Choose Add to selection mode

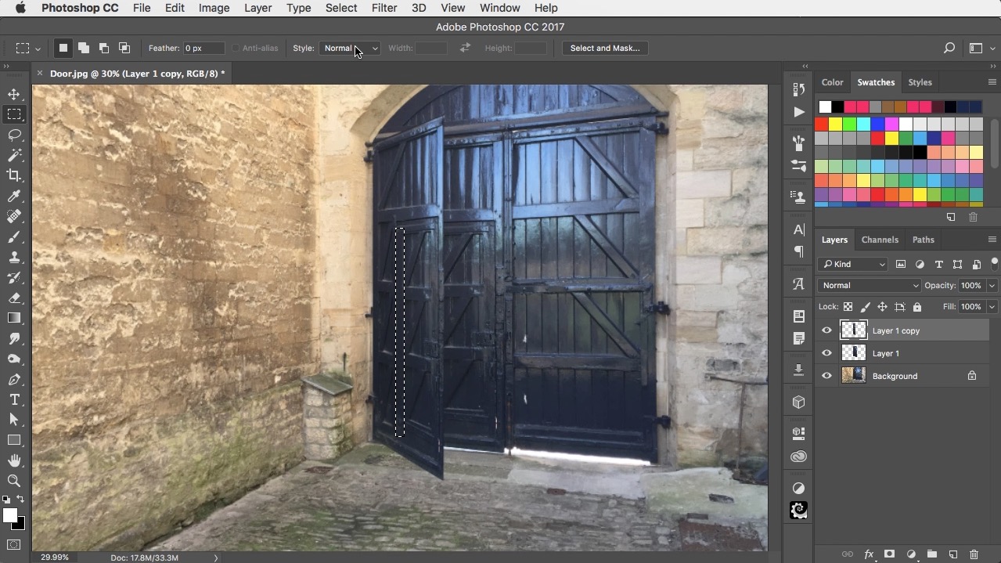click(x=84, y=48)
